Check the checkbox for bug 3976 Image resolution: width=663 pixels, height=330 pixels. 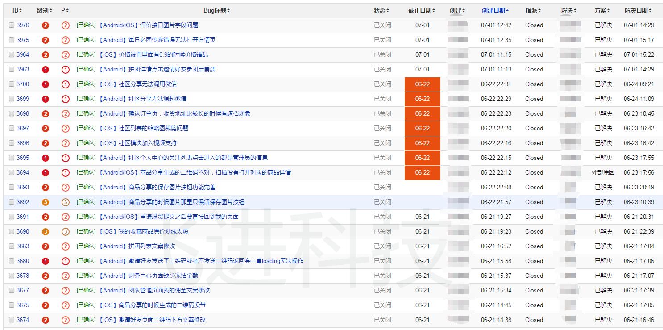tap(12, 25)
